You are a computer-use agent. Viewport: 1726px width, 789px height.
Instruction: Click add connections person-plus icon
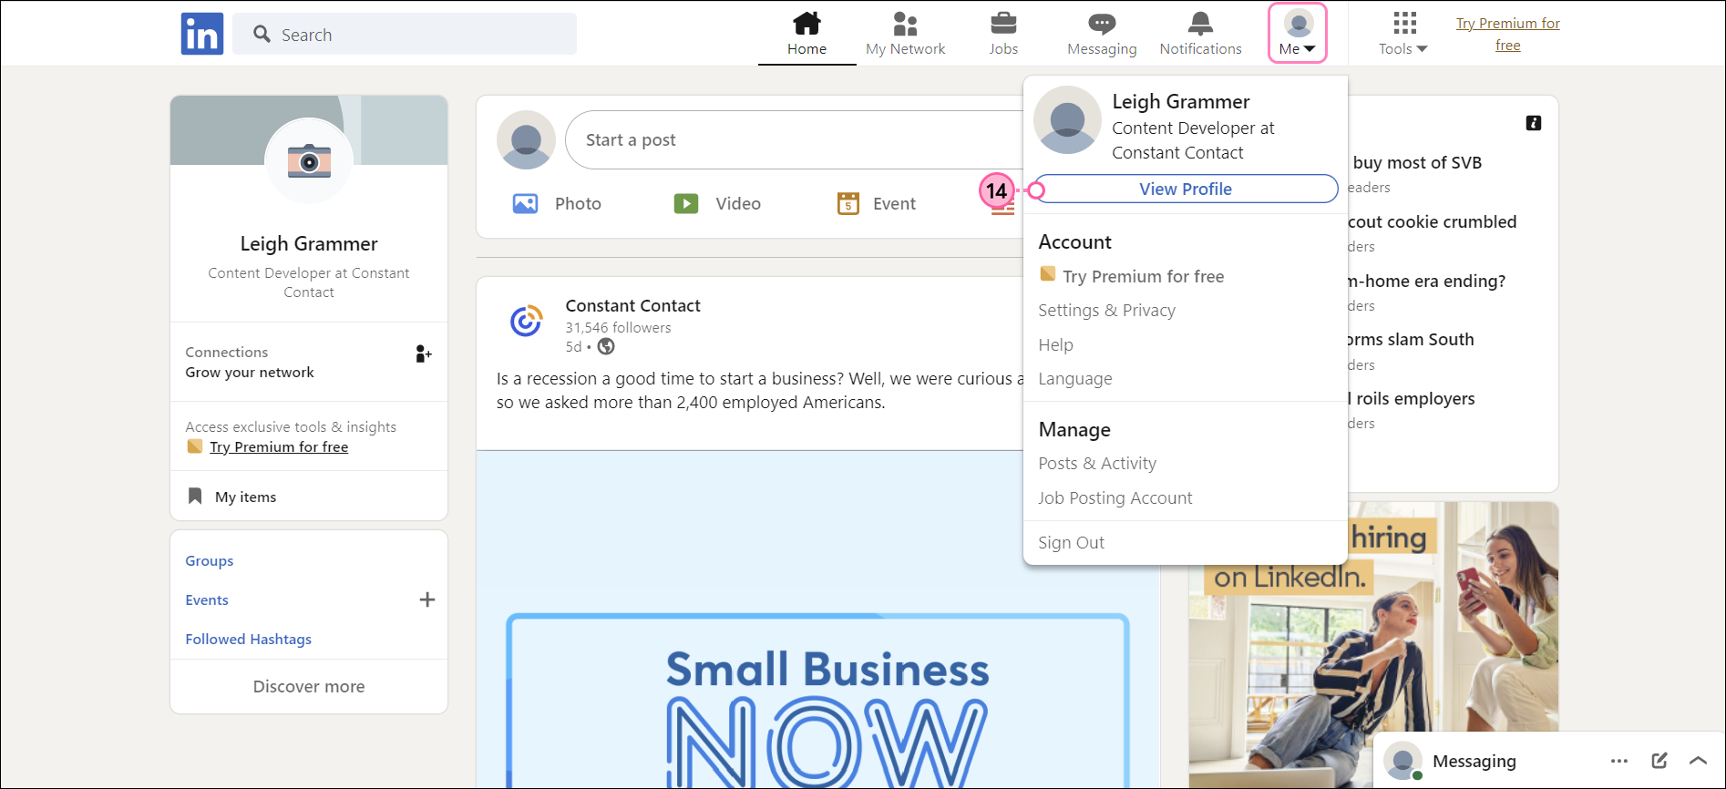424,354
